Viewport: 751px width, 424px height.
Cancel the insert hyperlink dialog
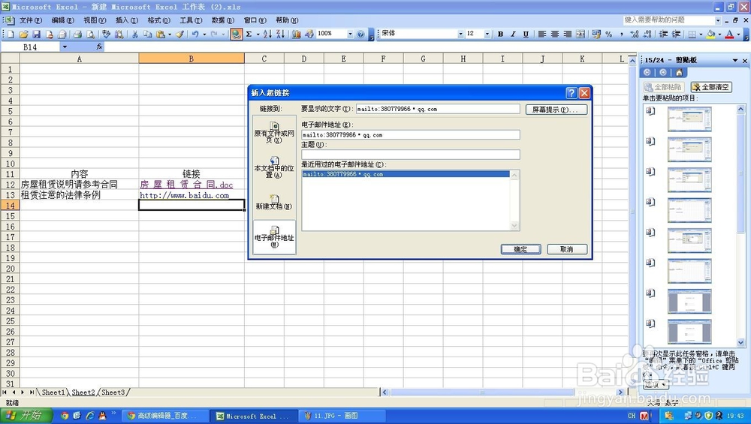coord(566,249)
